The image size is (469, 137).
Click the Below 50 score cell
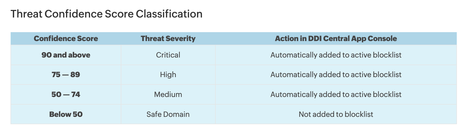pos(66,114)
